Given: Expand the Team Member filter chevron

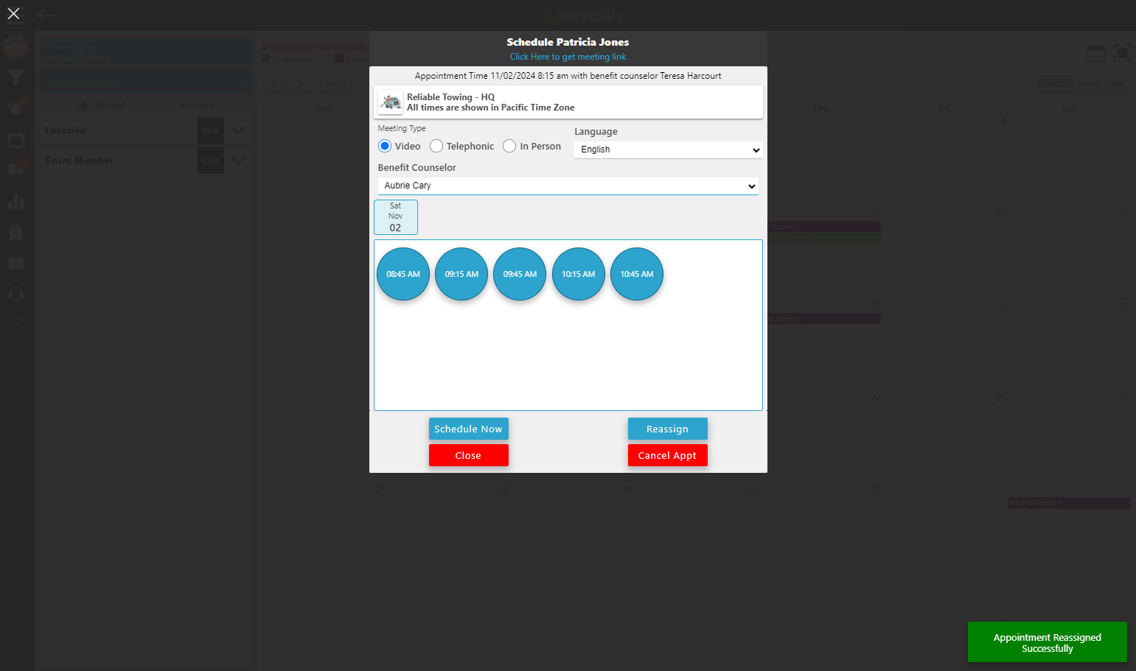Looking at the screenshot, I should [238, 161].
